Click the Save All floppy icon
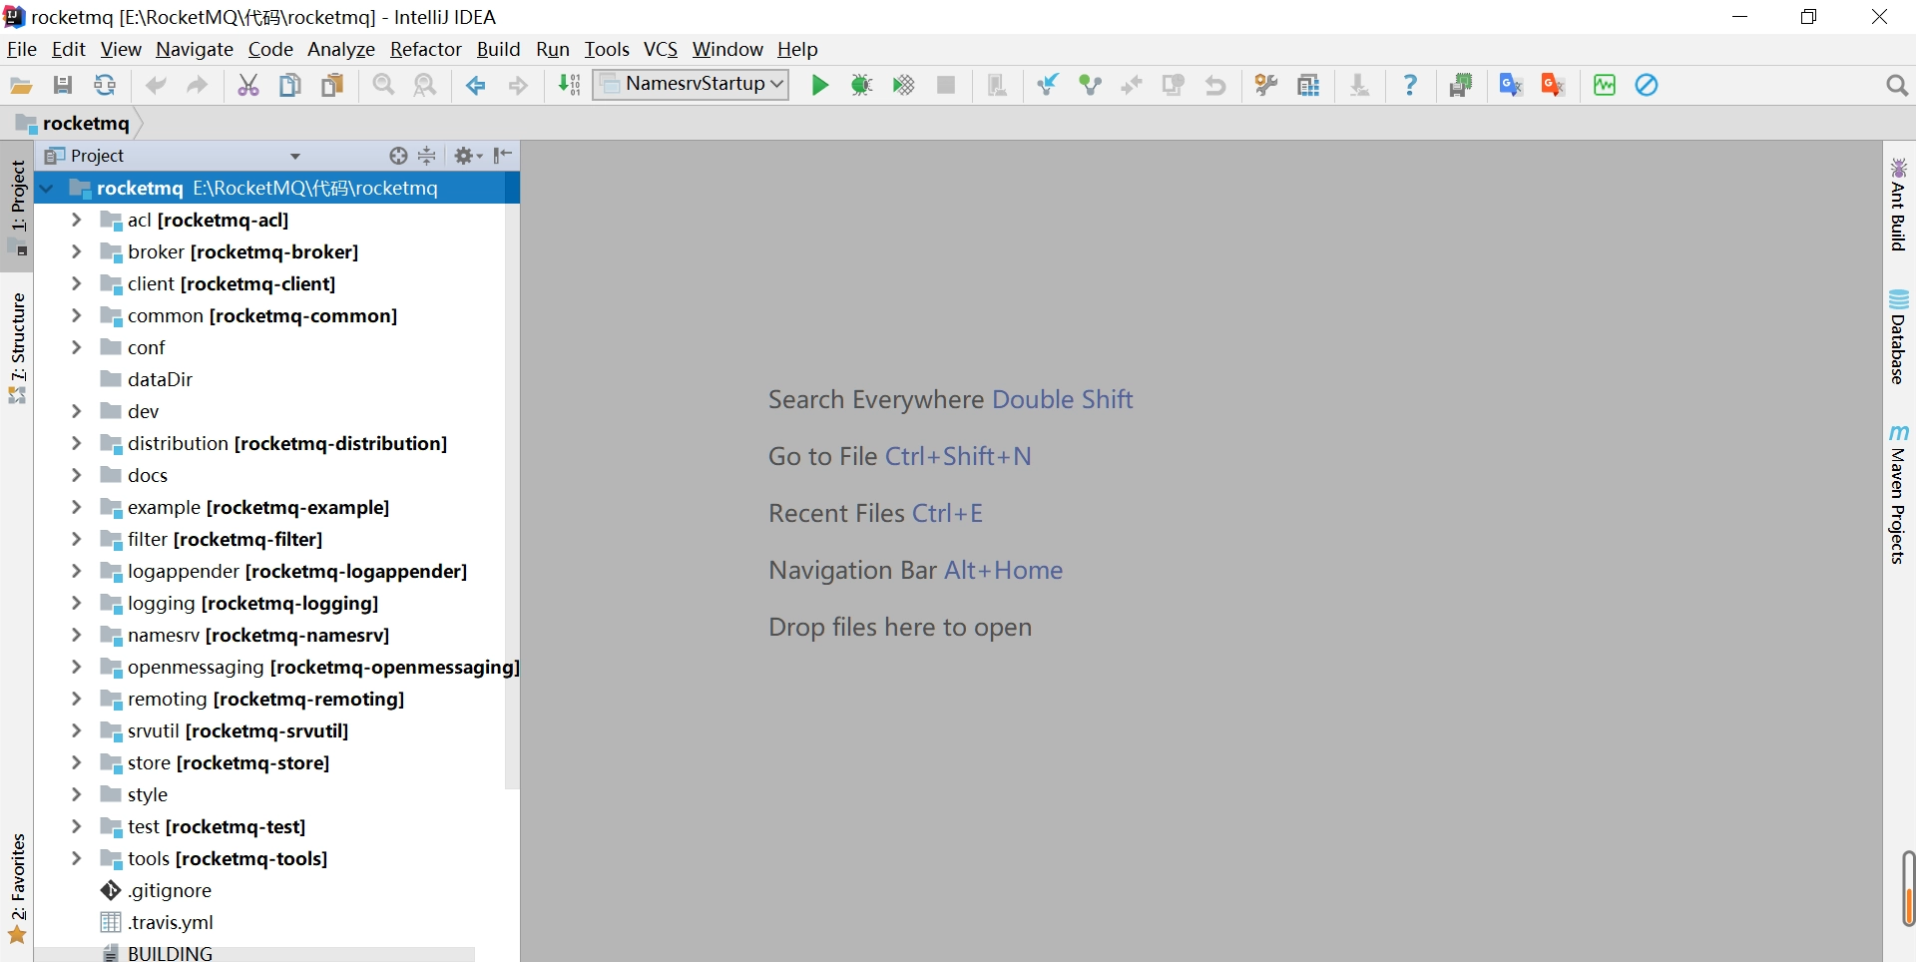The image size is (1916, 962). point(63,86)
